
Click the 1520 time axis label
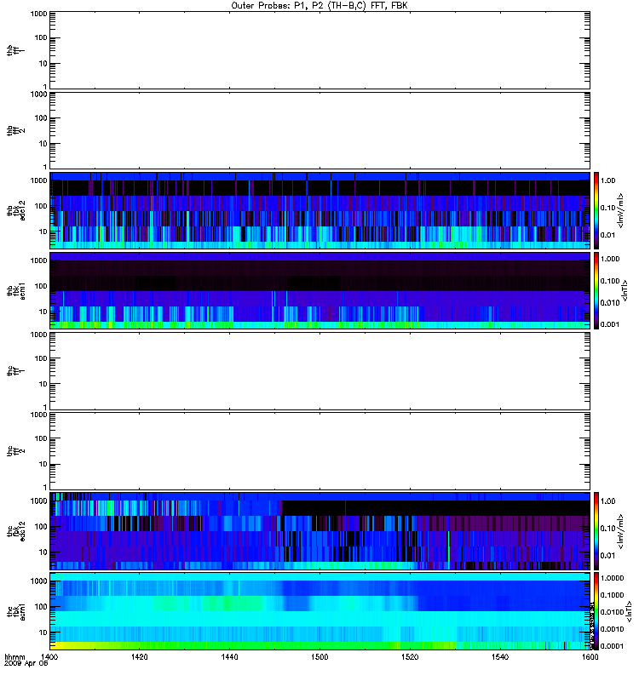410,656
